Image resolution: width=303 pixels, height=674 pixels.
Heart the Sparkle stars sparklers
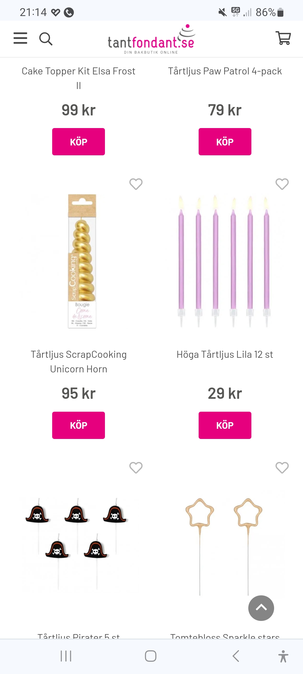(282, 468)
